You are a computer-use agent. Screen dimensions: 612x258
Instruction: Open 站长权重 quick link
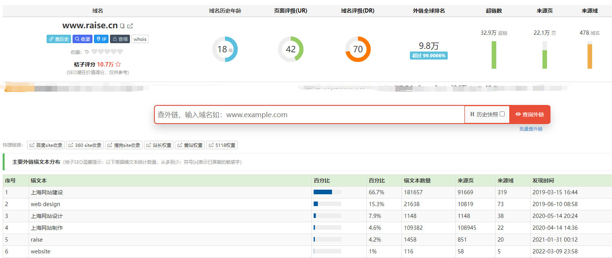[159, 145]
